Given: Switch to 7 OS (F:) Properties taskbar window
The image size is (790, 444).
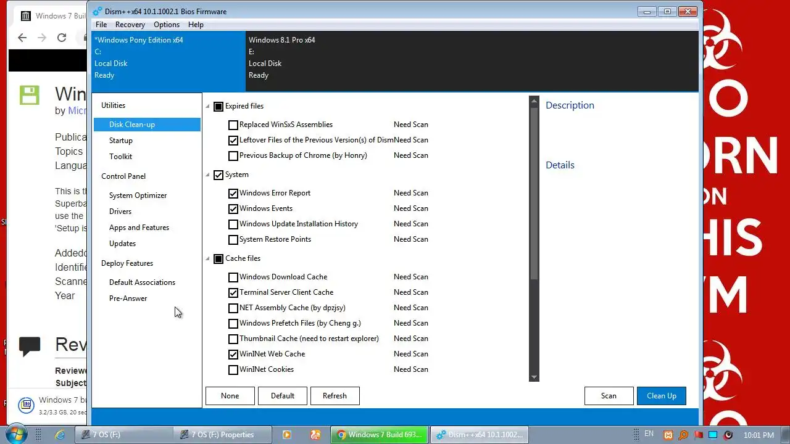Looking at the screenshot, I should pos(222,435).
